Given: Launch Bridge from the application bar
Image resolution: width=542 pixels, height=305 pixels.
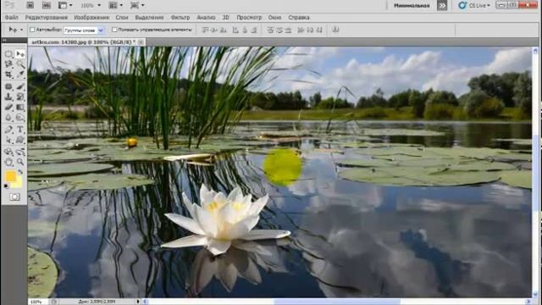Looking at the screenshot, I should tap(30, 5).
